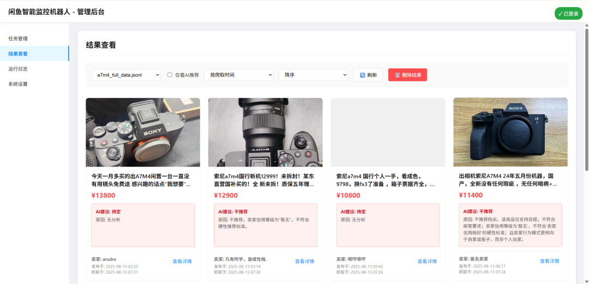Viewport: 589px width, 284px height.
Task: Click 抓取于: 2025-08-13 07:24 timestamp
Action: tap(482, 271)
